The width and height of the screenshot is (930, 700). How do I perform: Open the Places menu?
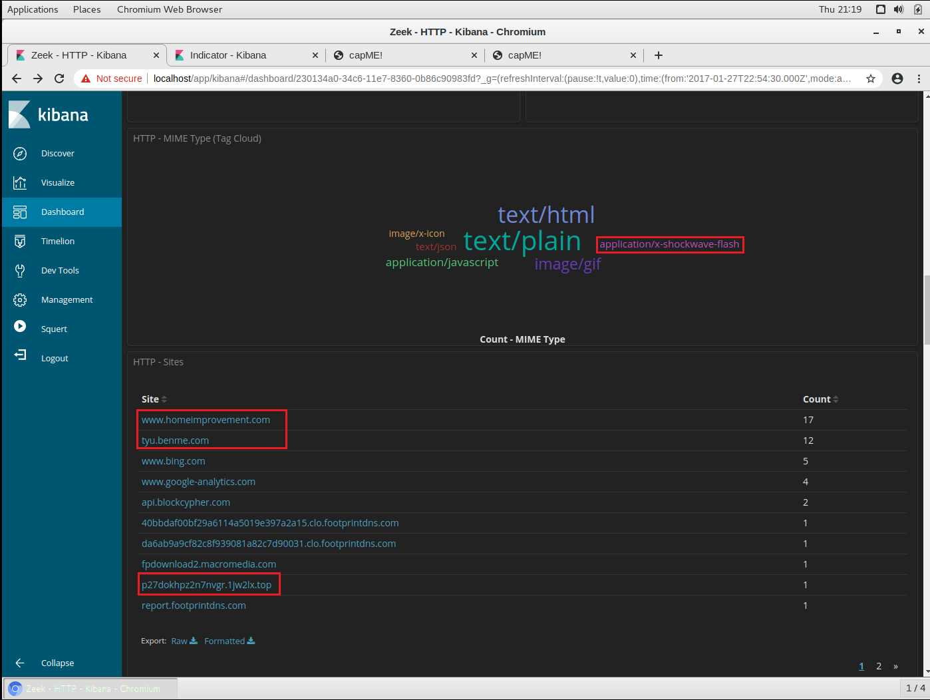(x=87, y=9)
